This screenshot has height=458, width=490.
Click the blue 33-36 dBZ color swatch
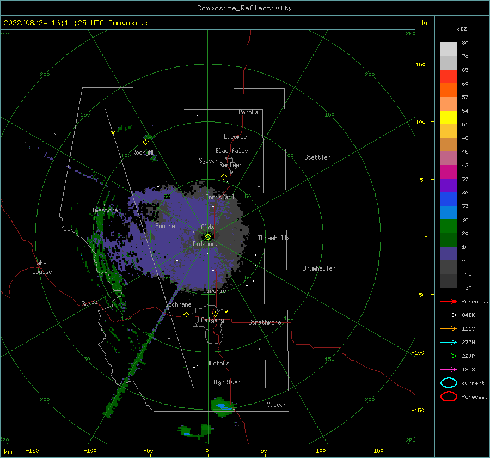(x=449, y=199)
